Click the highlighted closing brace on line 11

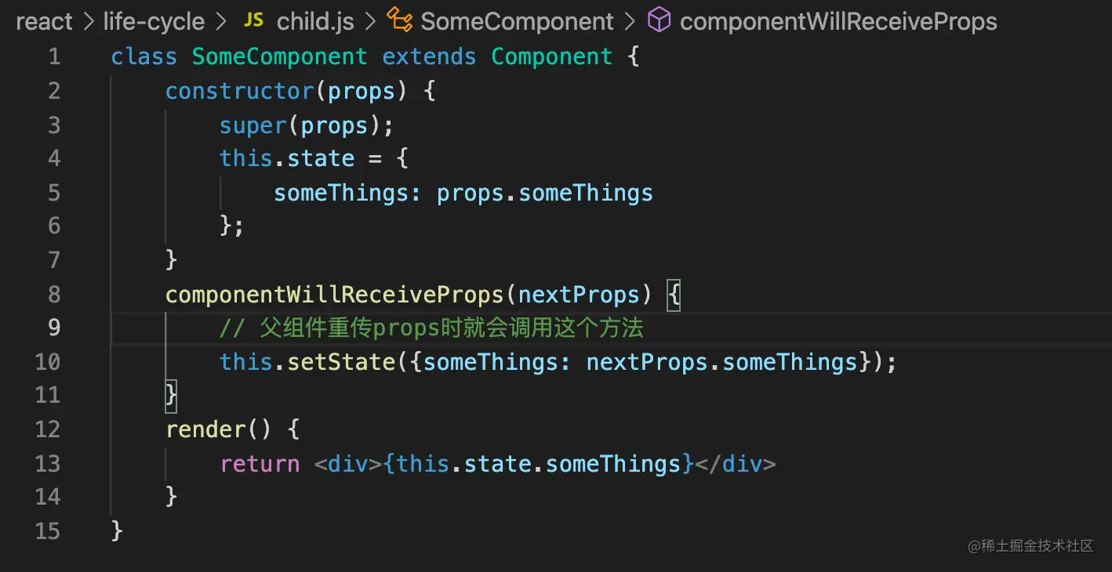tap(171, 395)
